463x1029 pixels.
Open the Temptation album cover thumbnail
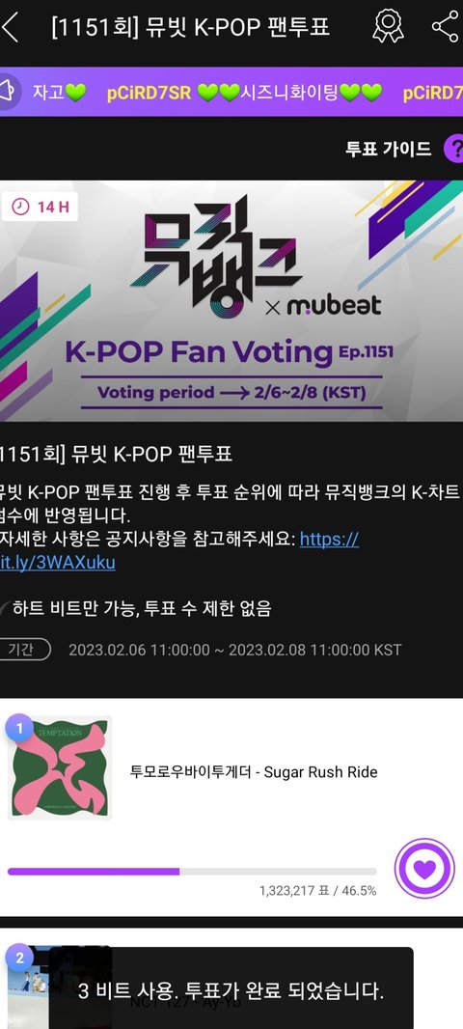60,767
